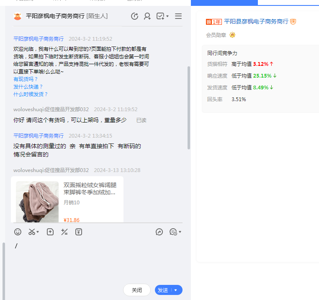Click the forward arrow icon in toolbar
The image size is (319, 300).
(159, 232)
